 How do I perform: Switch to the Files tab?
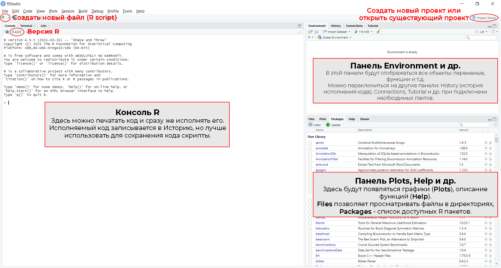pos(311,119)
